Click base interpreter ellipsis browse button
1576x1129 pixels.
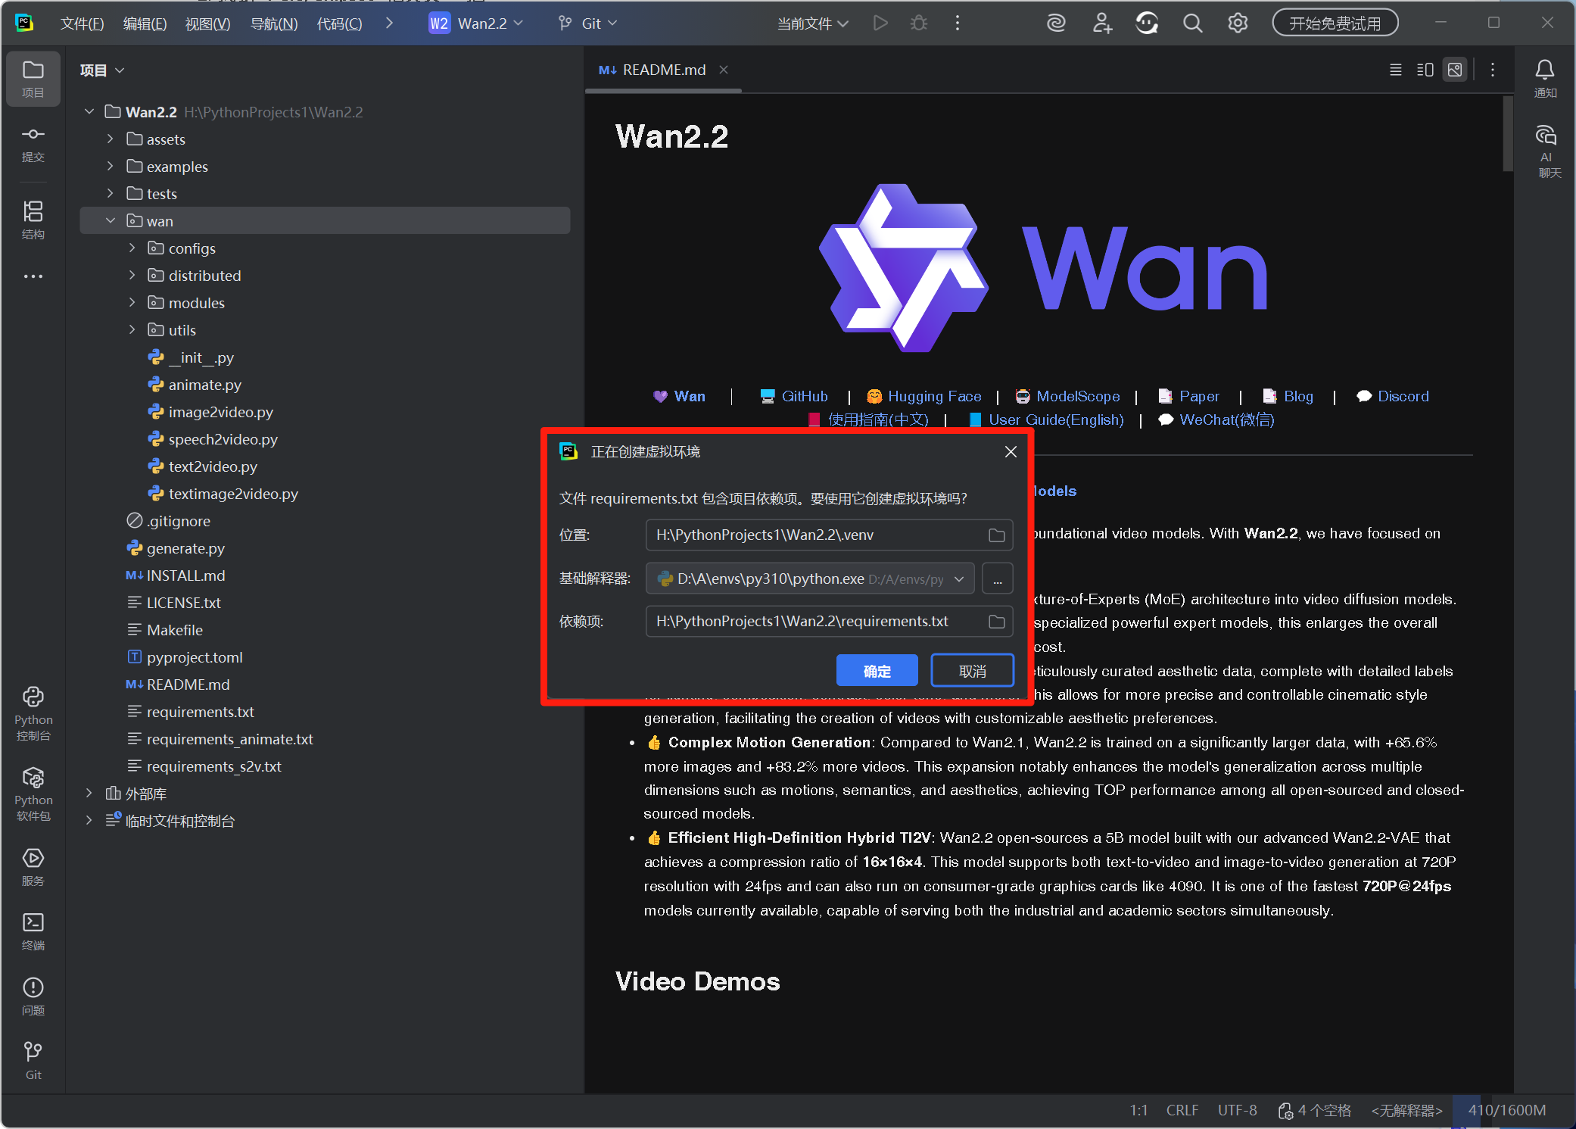point(998,579)
